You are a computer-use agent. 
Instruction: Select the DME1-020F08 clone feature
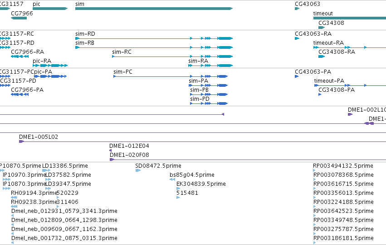(x=248, y=160)
